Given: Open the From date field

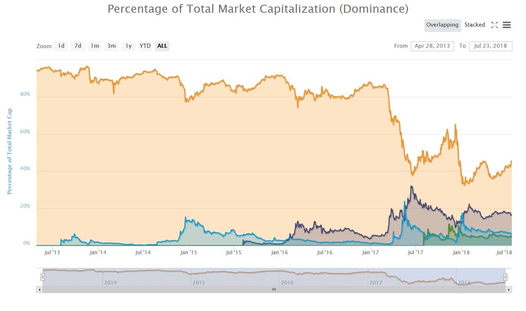Looking at the screenshot, I should 432,46.
